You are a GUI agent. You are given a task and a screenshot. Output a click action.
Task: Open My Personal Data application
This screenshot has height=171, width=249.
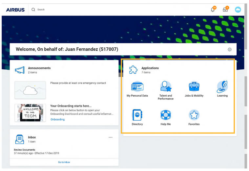point(137,87)
